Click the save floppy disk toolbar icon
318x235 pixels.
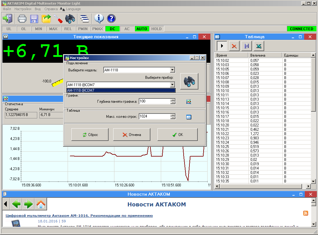pos(34,19)
